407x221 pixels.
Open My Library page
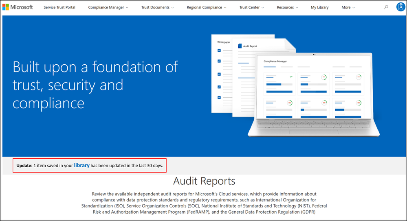319,7
